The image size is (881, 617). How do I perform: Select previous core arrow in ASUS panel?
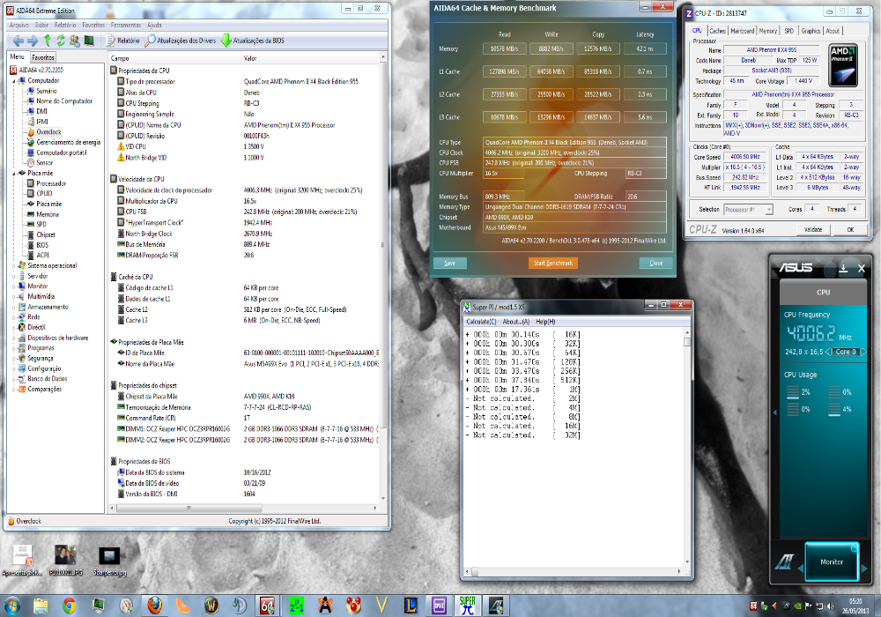click(827, 352)
